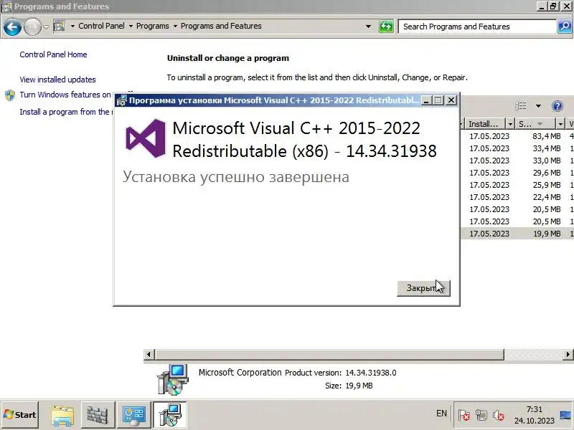Open View installed updates link
Image resolution: width=574 pixels, height=430 pixels.
58,80
